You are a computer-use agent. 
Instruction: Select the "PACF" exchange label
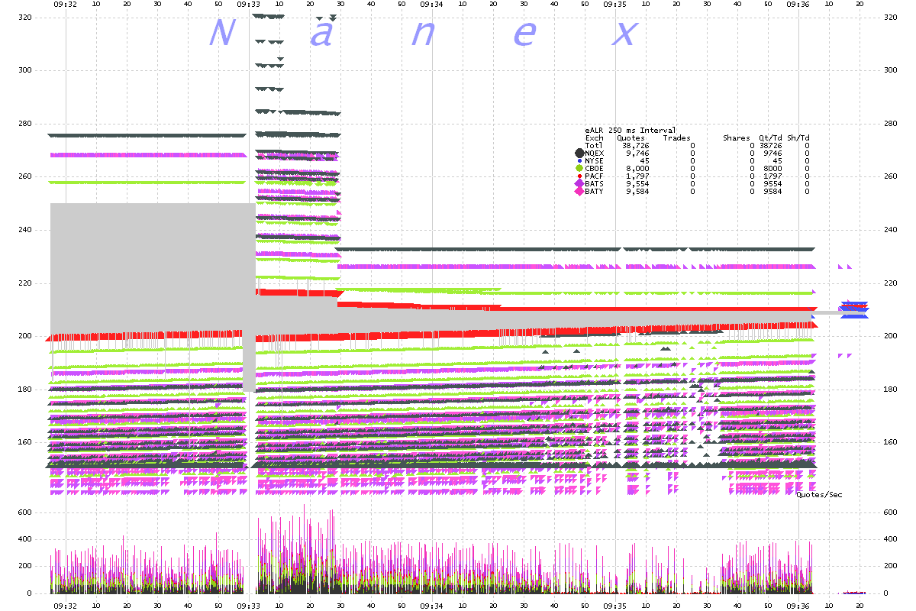point(594,176)
